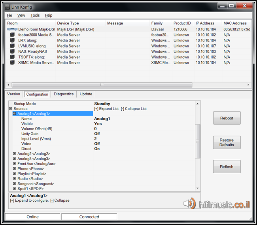Image resolution: width=257 pixels, height=225 pixels.
Task: Click the window resize grip in status bar
Action: point(250,218)
